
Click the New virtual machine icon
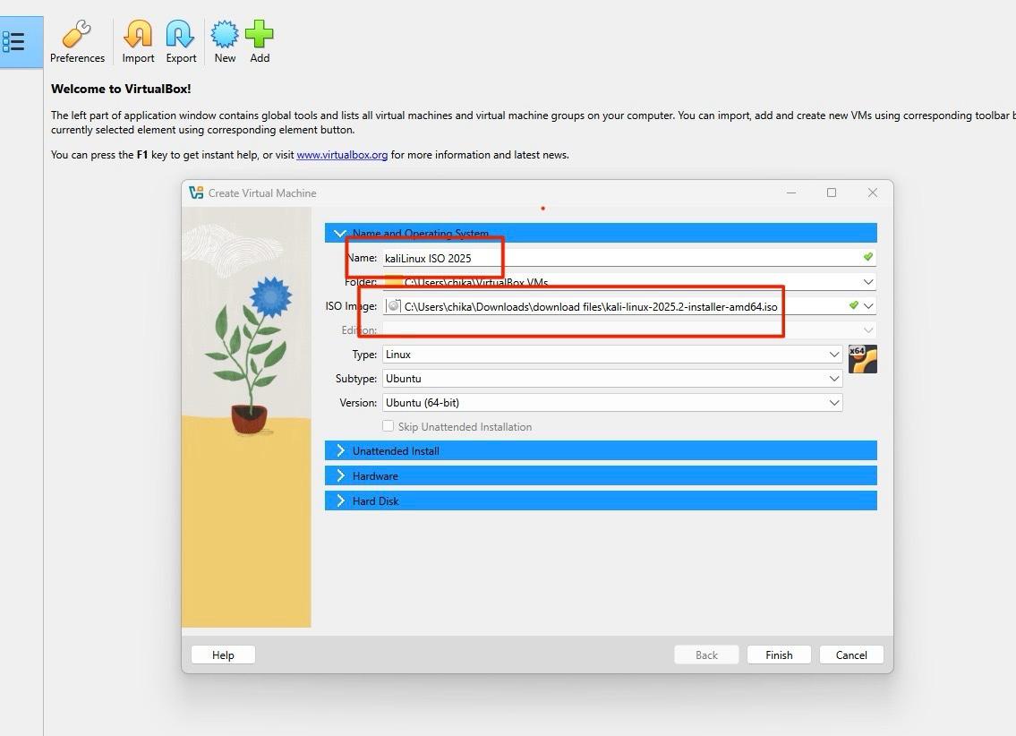click(x=225, y=42)
